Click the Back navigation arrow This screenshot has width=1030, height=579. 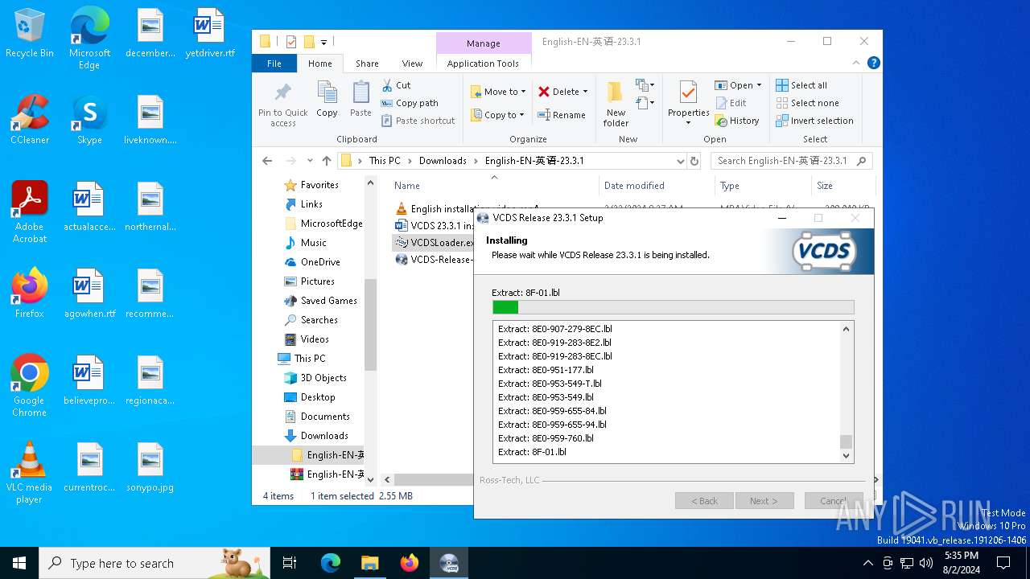click(x=267, y=161)
